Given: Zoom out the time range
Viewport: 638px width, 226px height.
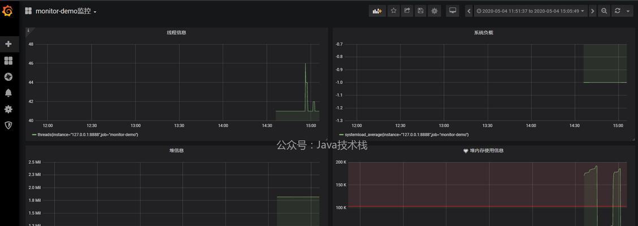Looking at the screenshot, I should click(x=604, y=11).
